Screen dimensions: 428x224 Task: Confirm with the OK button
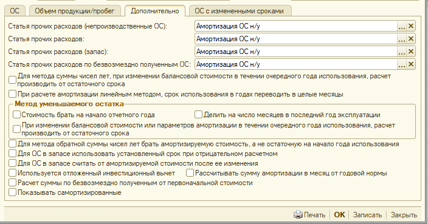(x=339, y=215)
